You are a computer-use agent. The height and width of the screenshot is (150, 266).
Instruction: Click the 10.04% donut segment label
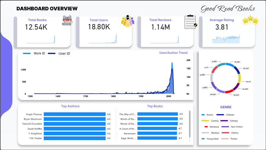213,94
